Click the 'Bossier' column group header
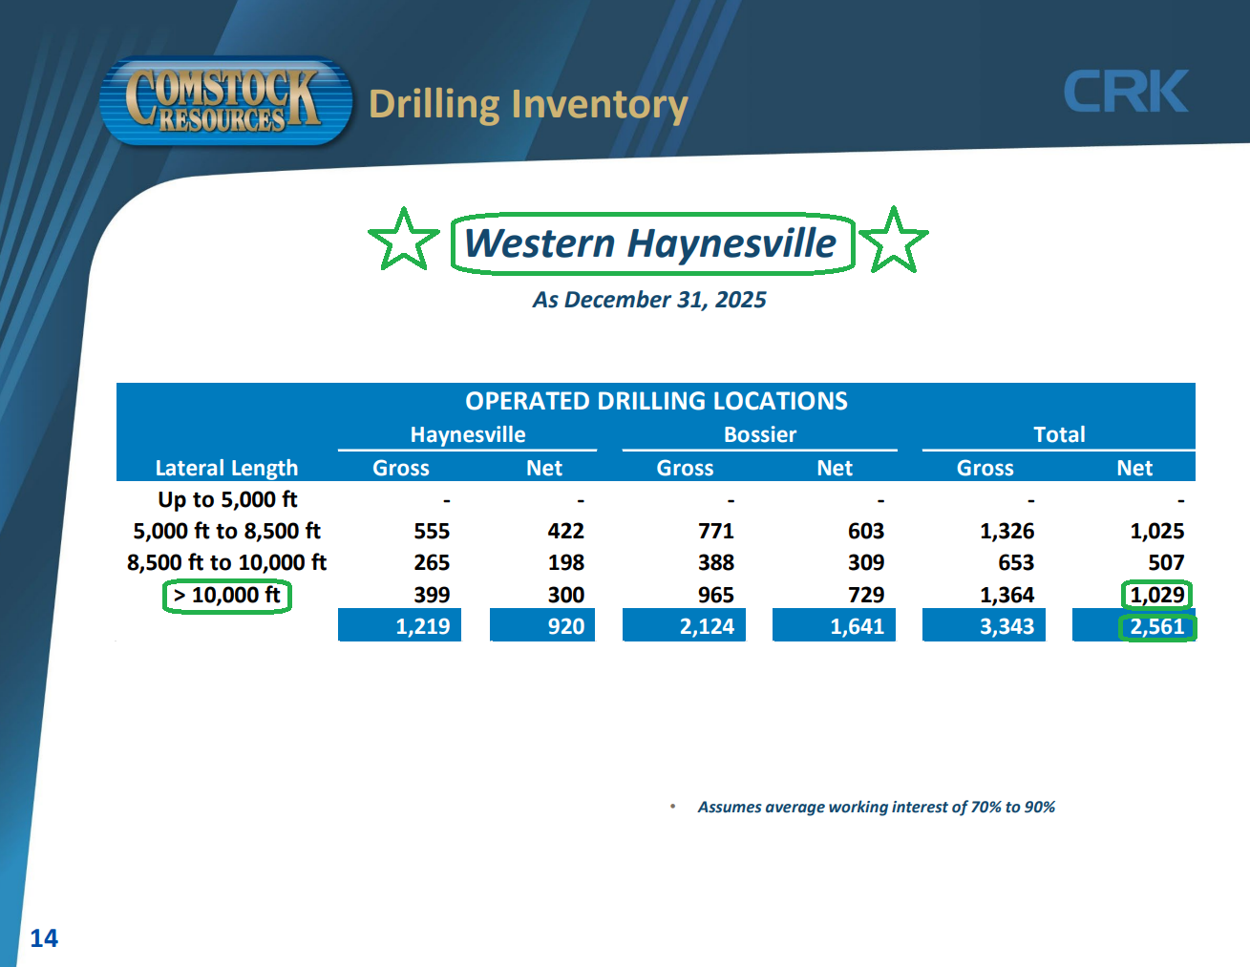The width and height of the screenshot is (1250, 967). (760, 434)
